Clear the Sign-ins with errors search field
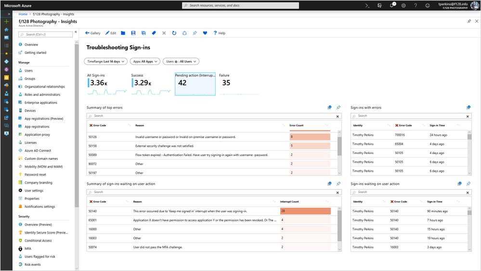The image size is (481, 271). tap(468, 116)
